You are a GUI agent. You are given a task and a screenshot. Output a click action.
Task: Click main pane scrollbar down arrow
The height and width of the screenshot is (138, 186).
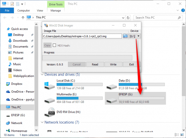click(184, 130)
